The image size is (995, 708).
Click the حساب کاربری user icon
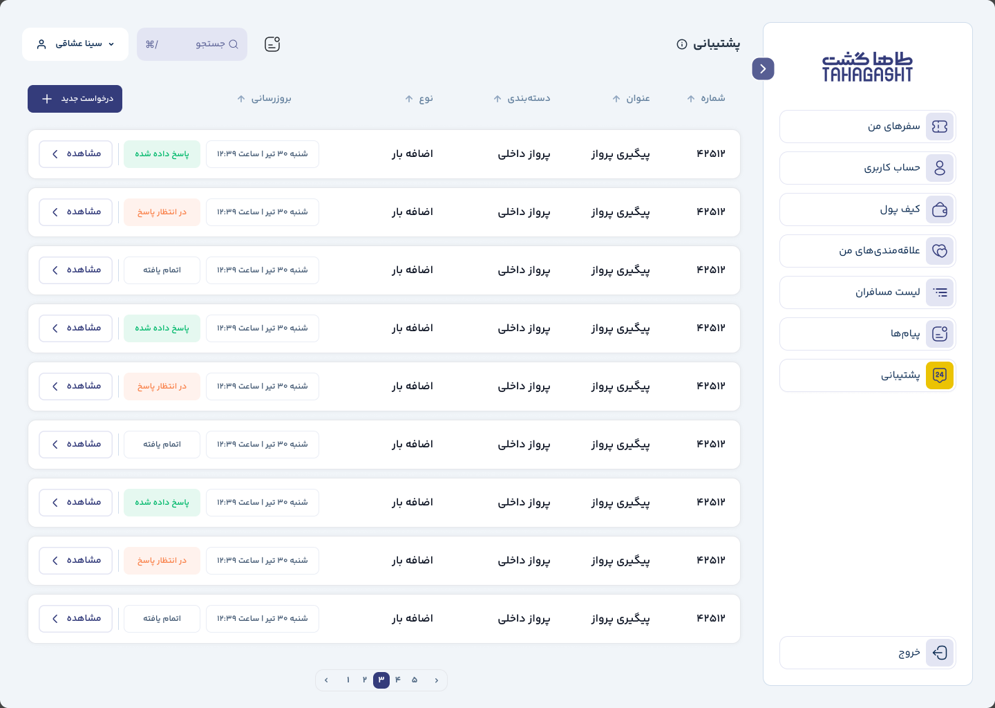pyautogui.click(x=940, y=168)
